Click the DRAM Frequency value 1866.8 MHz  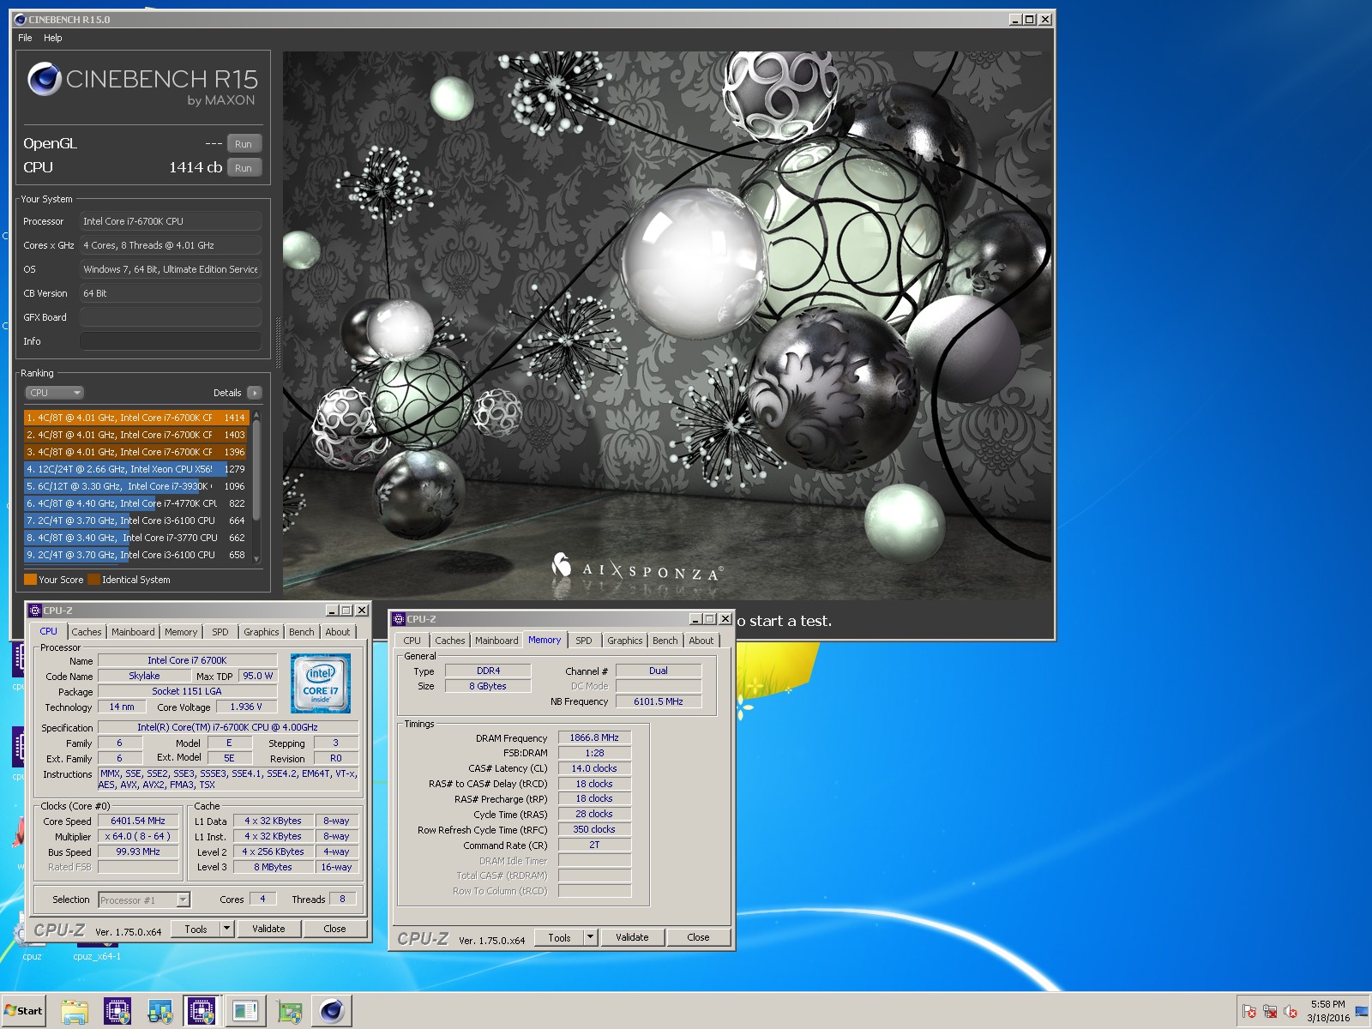point(594,737)
